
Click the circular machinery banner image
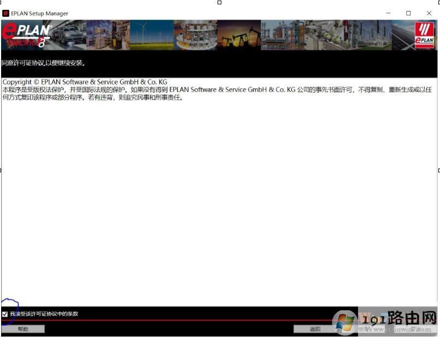pos(195,35)
